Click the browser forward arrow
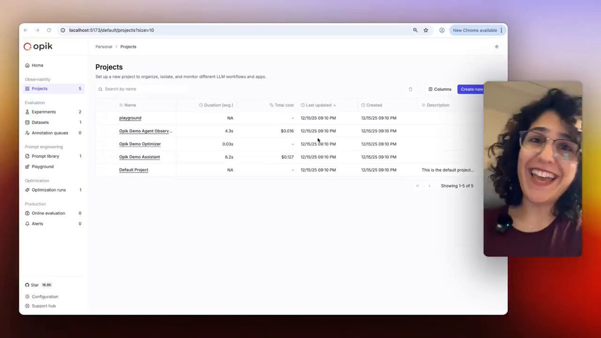The height and width of the screenshot is (338, 601). pos(37,30)
